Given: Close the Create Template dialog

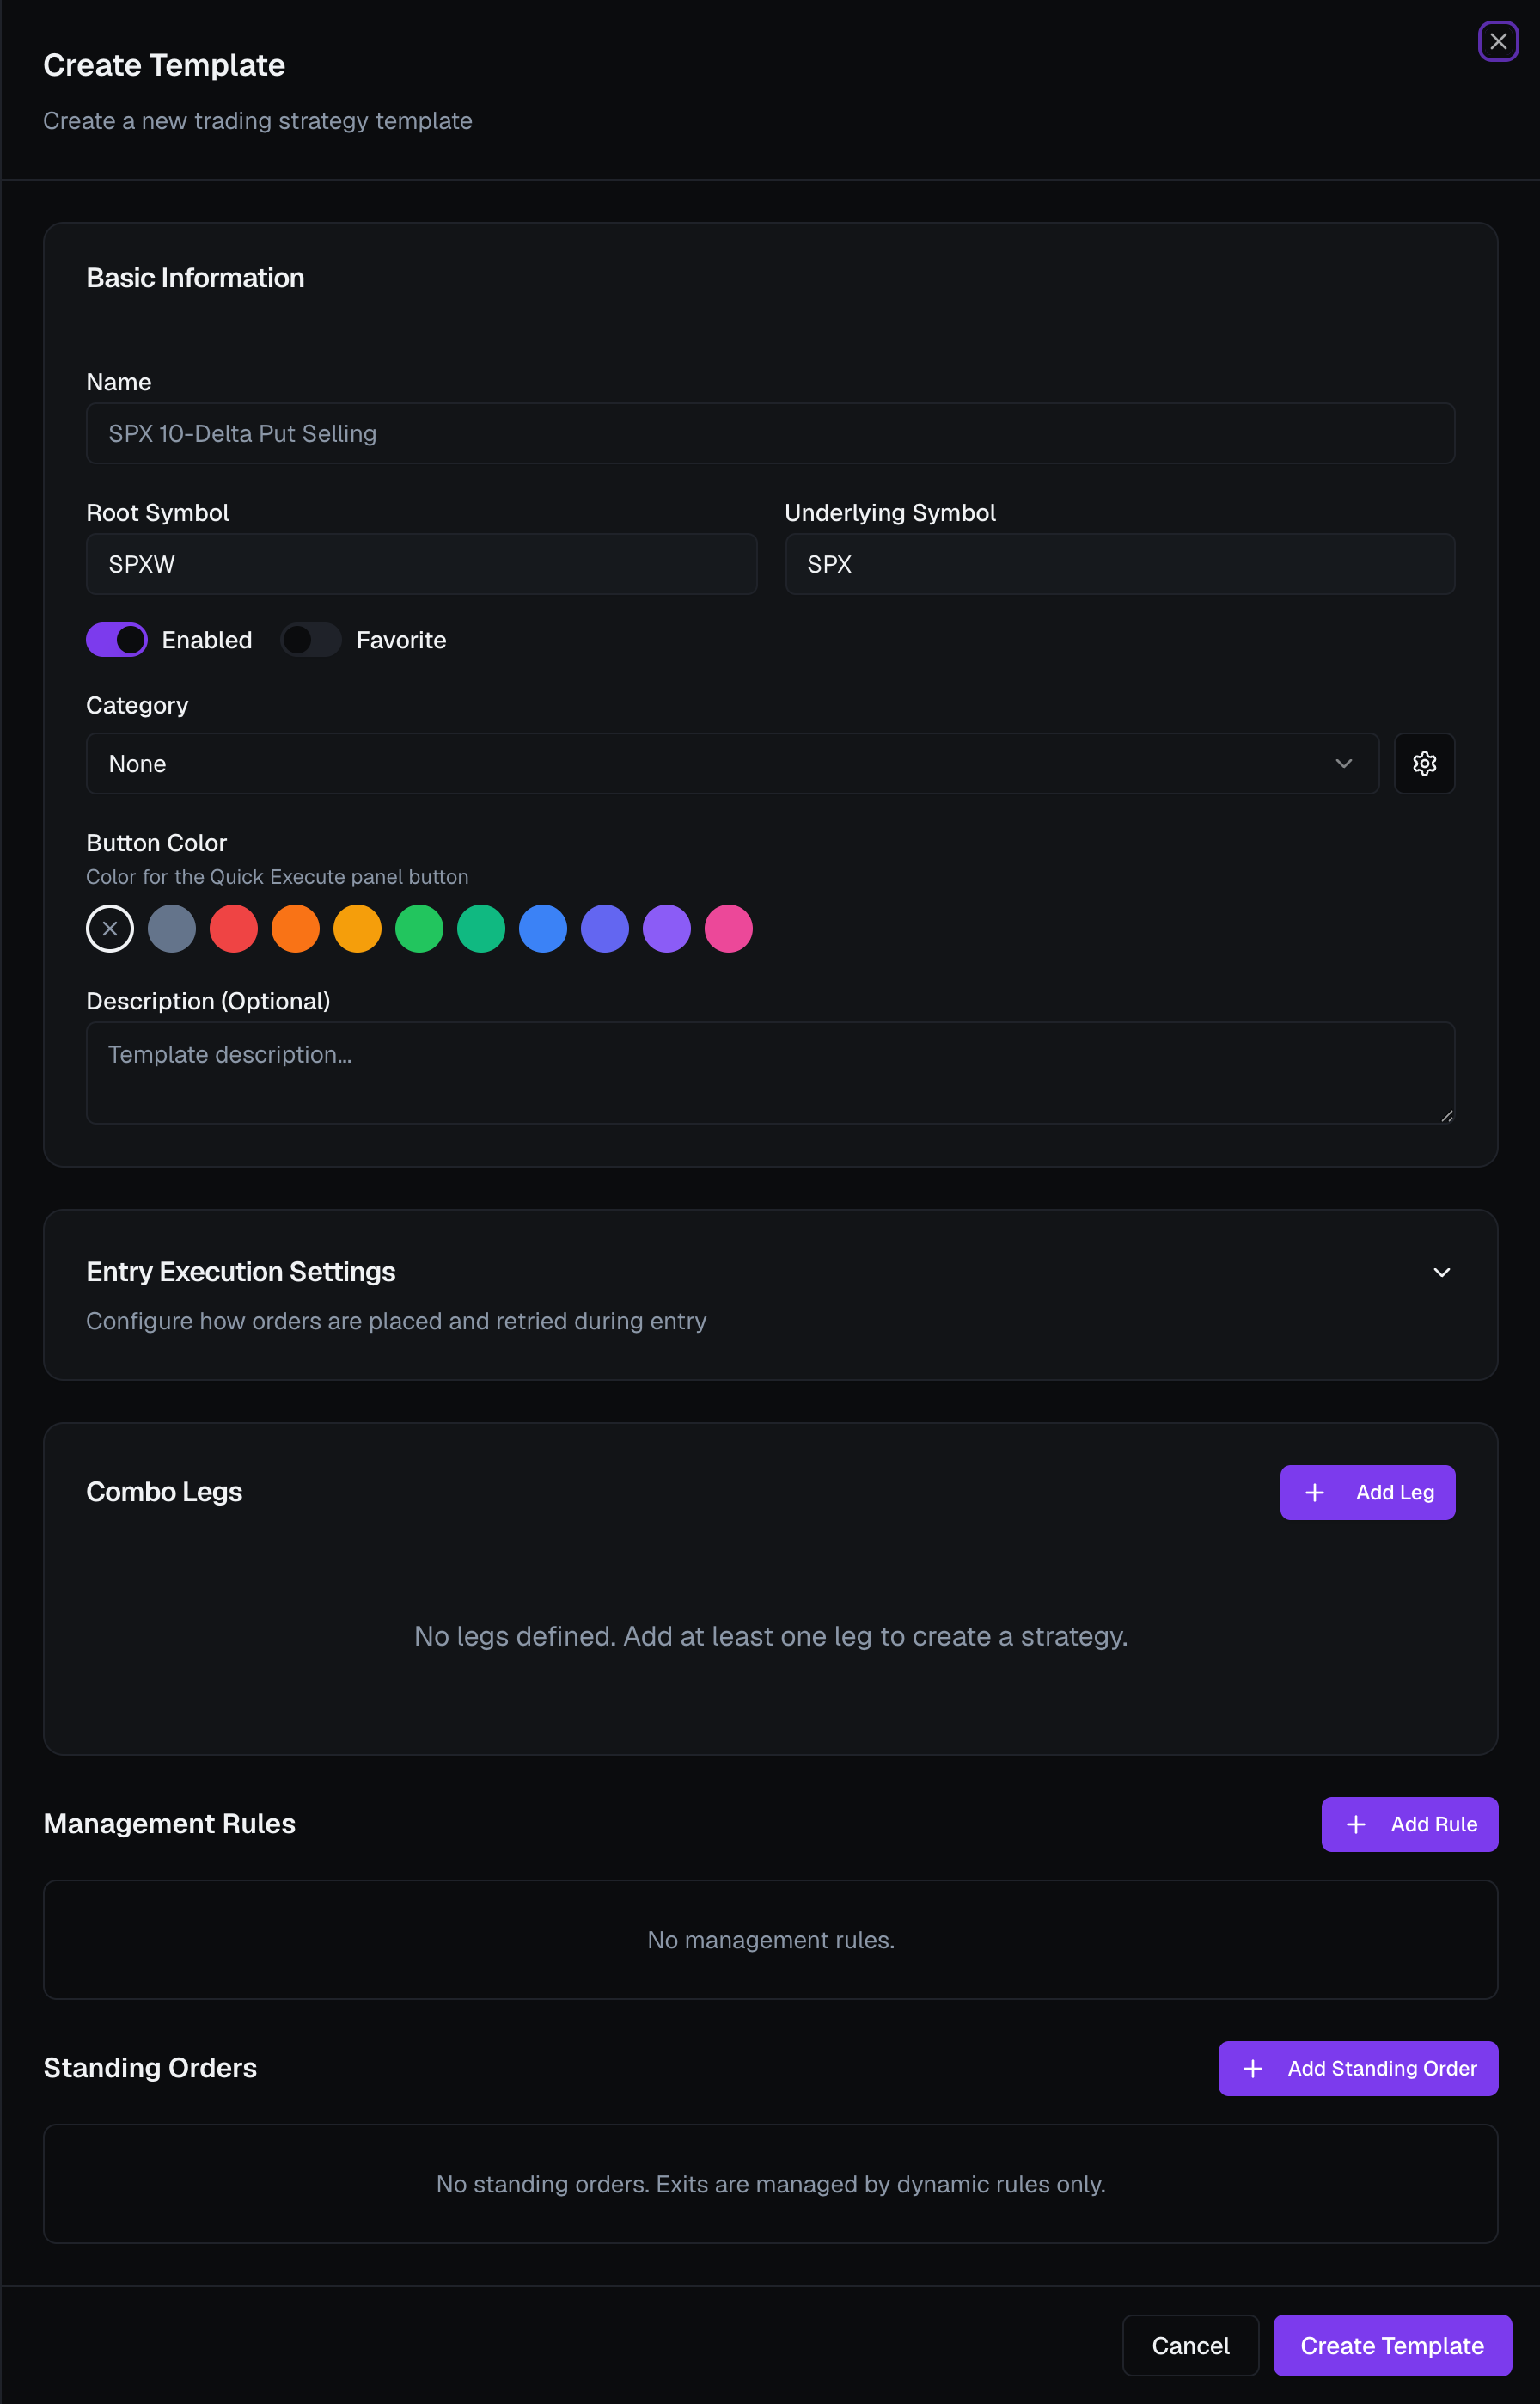Looking at the screenshot, I should (1497, 41).
